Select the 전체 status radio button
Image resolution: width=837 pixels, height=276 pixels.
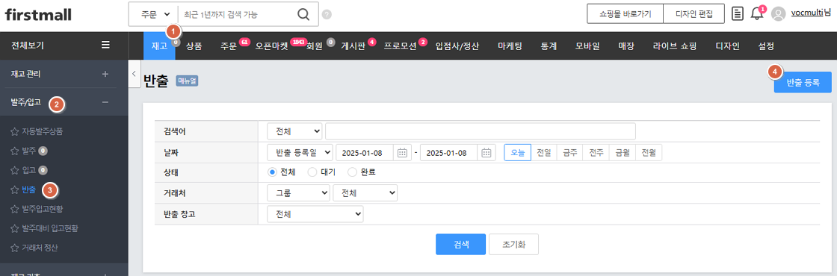(x=272, y=172)
